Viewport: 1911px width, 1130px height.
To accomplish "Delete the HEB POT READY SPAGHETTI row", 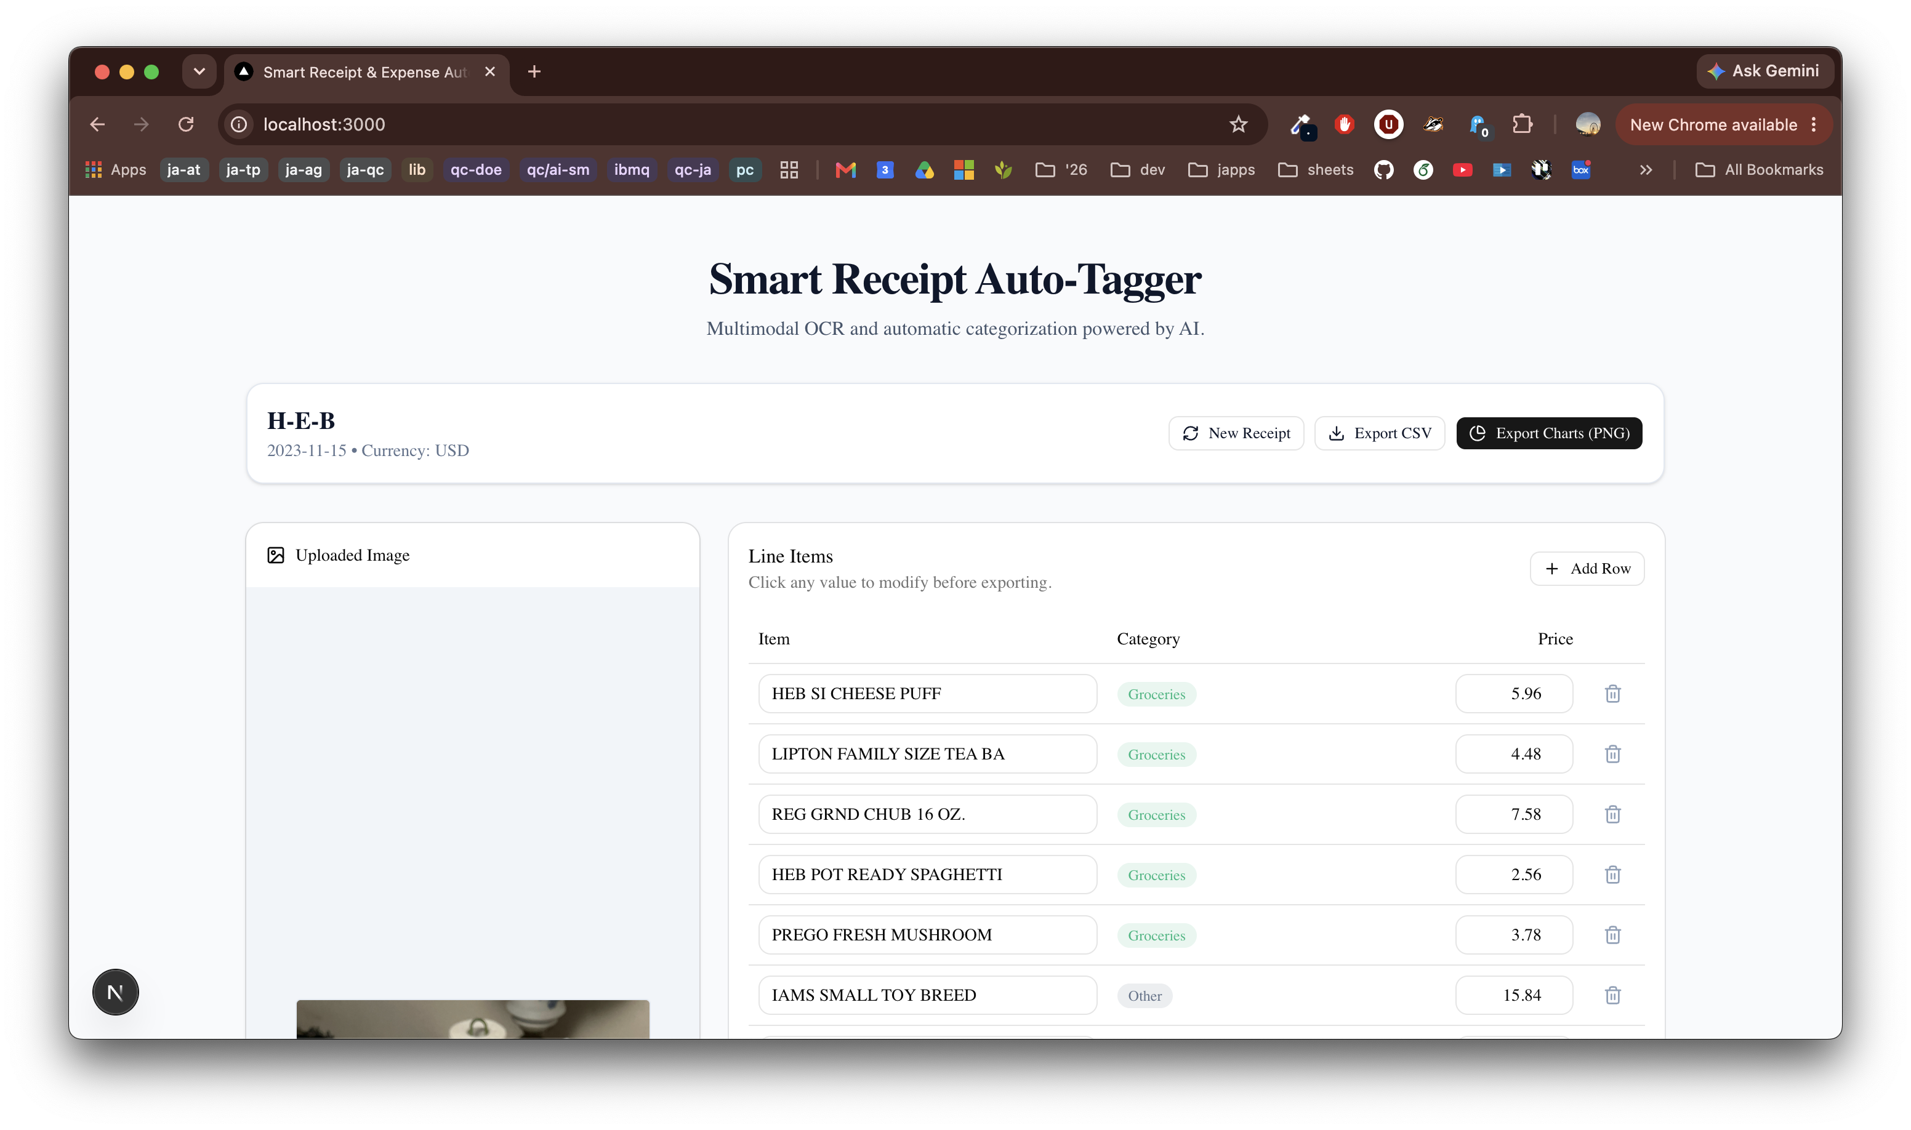I will coord(1612,874).
